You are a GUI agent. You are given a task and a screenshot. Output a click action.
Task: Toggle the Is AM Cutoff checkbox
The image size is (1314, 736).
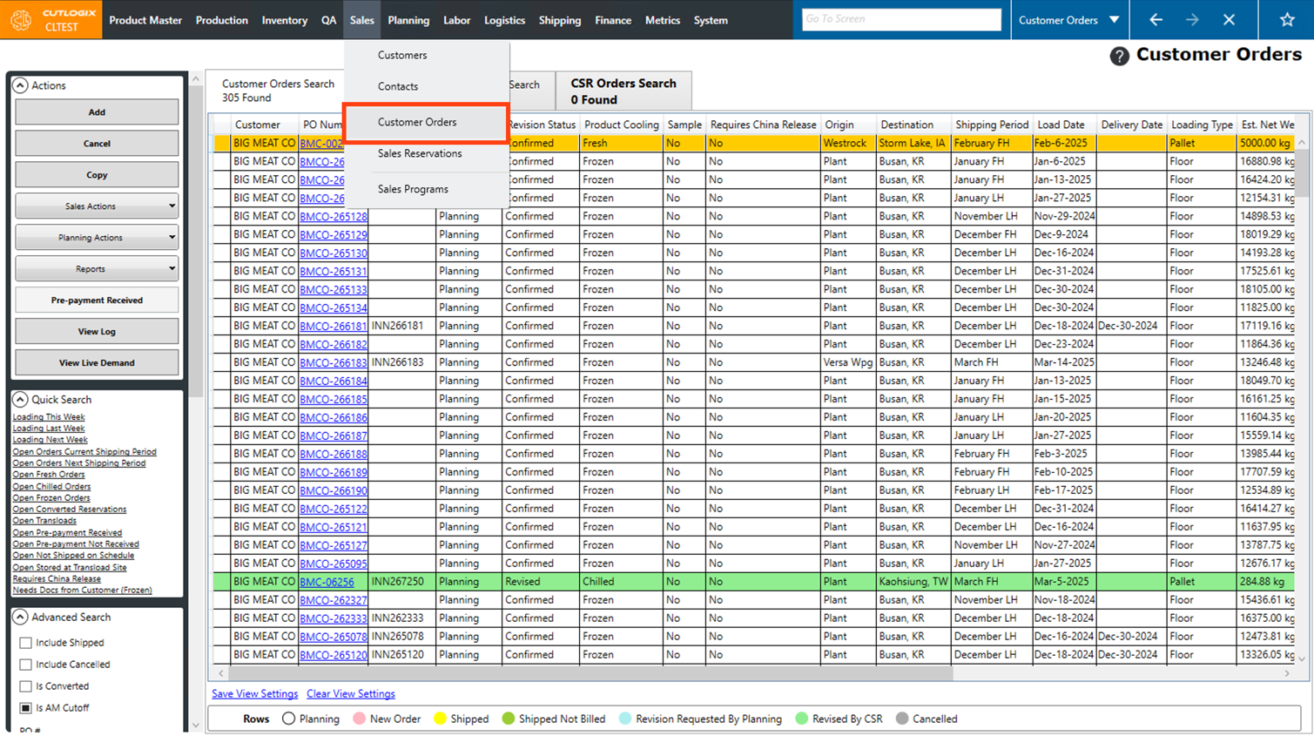[x=26, y=708]
